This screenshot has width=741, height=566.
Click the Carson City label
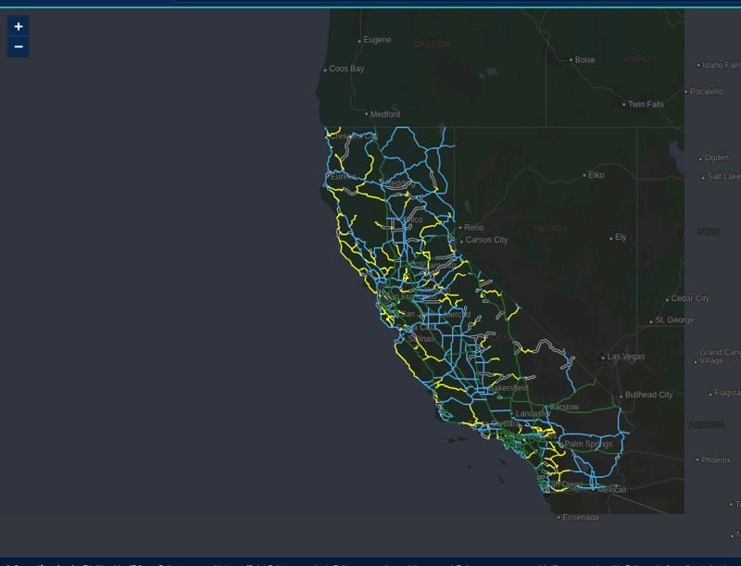click(486, 240)
